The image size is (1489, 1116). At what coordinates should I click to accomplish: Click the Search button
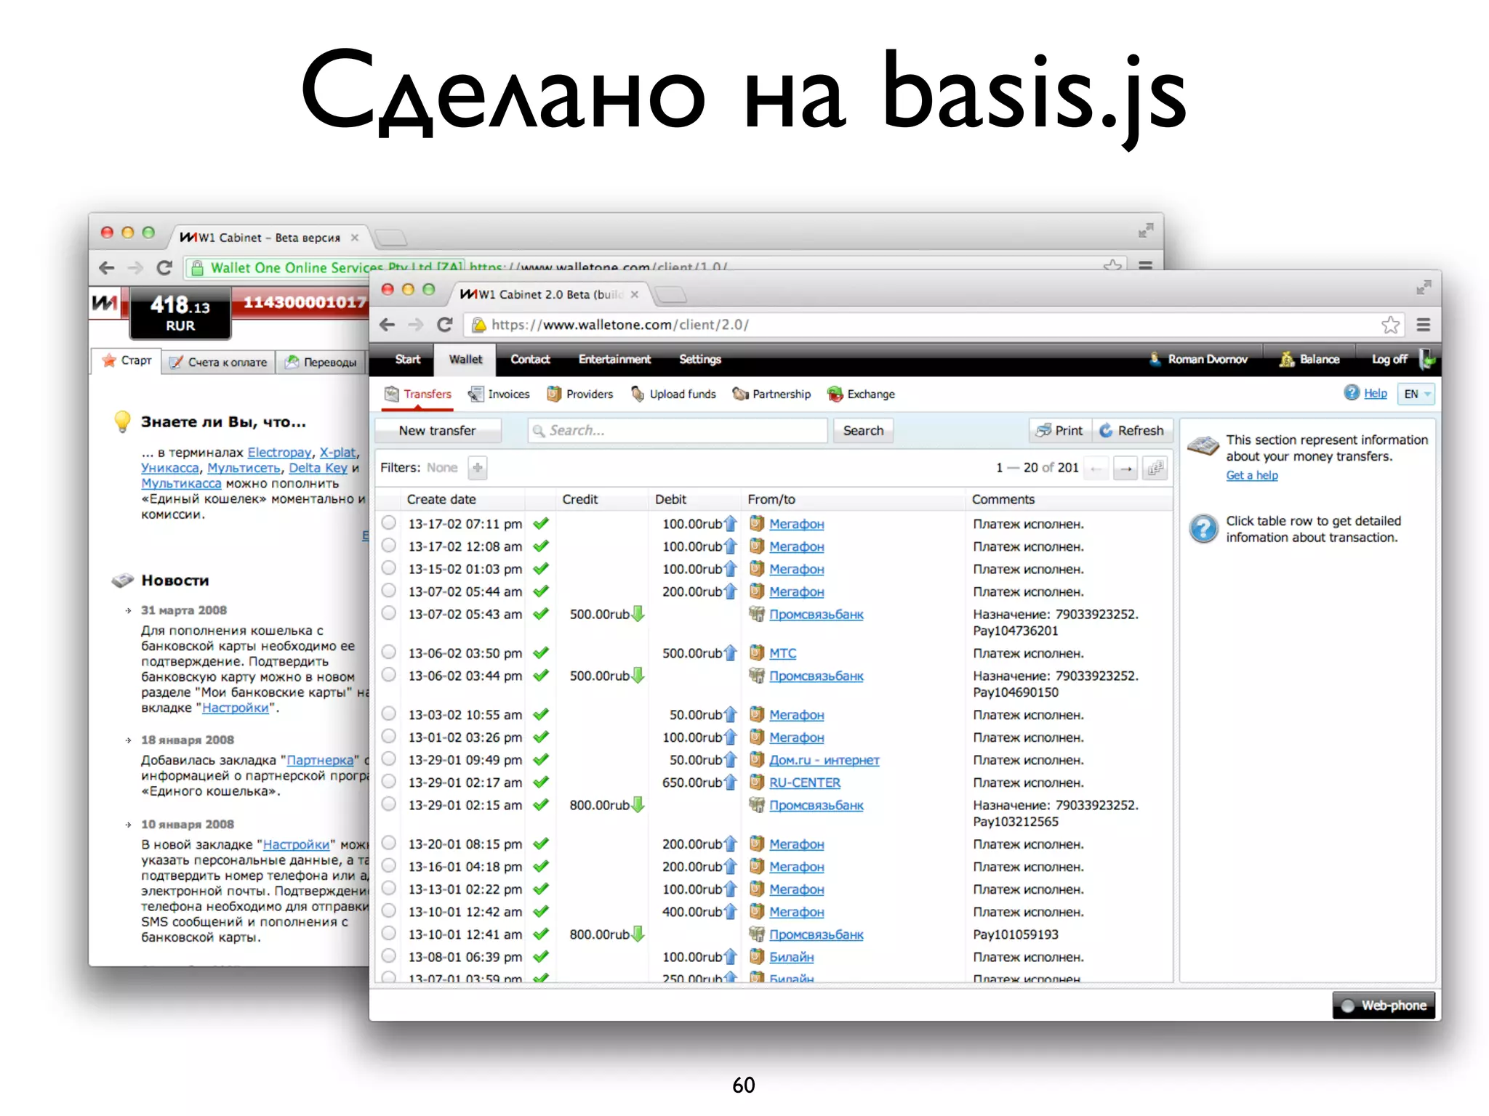[x=863, y=430]
